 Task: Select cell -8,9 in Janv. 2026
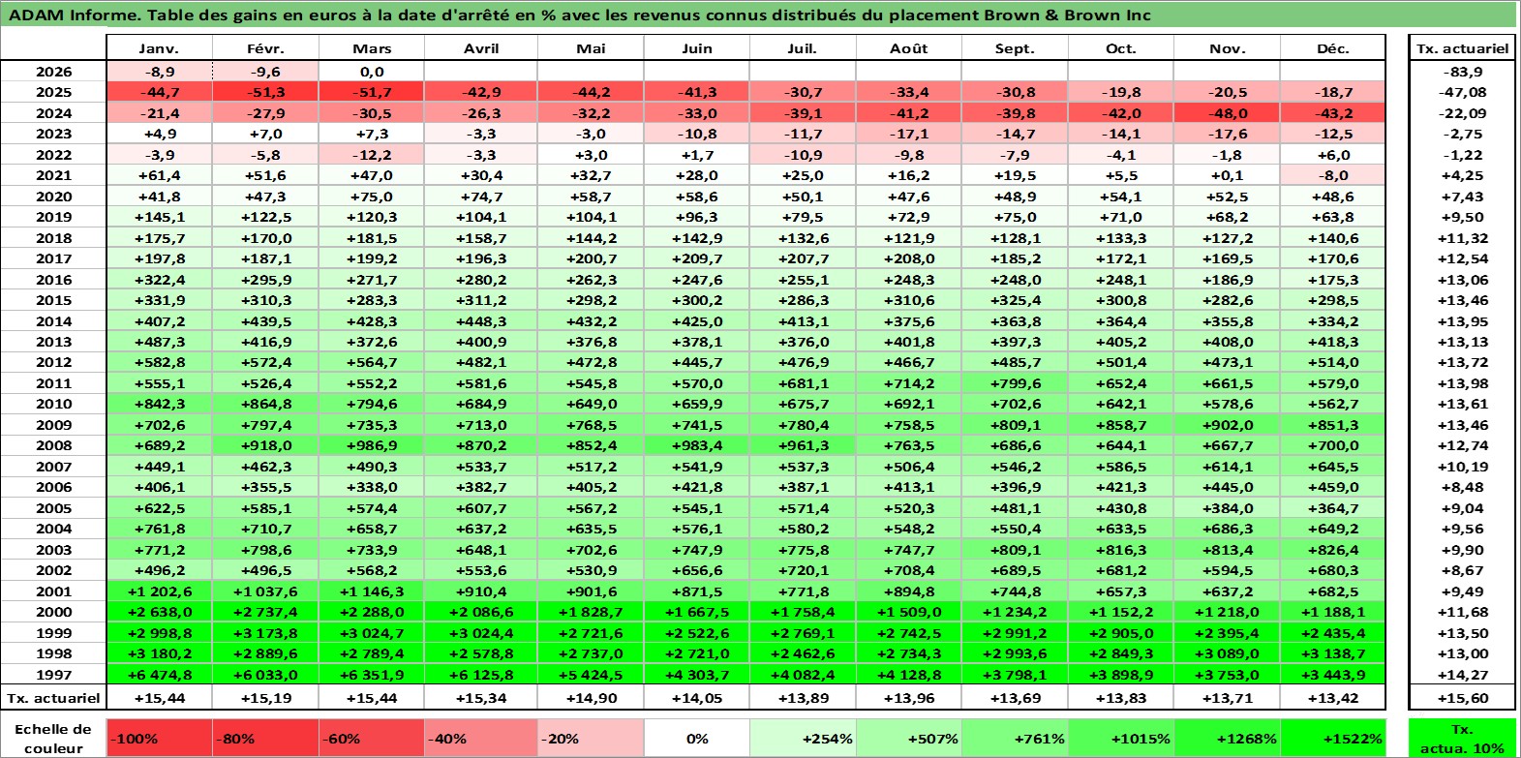tap(159, 72)
